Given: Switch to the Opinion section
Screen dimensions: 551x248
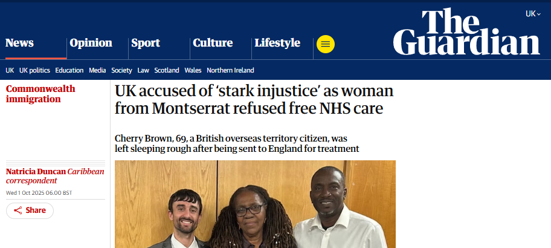Looking at the screenshot, I should coord(91,43).
